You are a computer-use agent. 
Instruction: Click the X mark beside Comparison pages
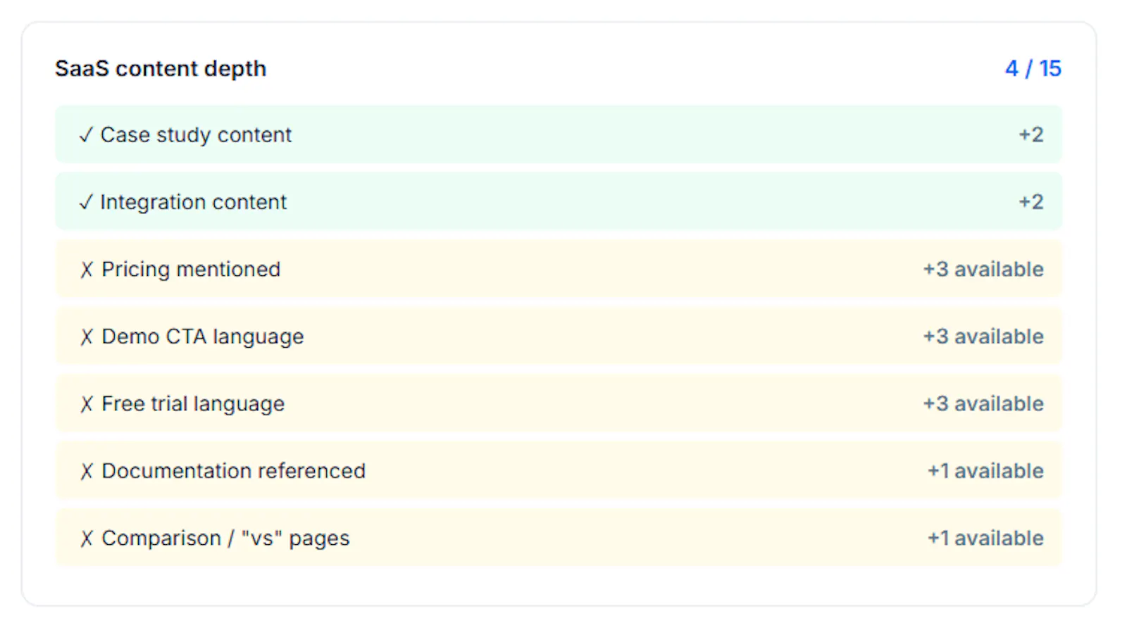click(x=87, y=539)
